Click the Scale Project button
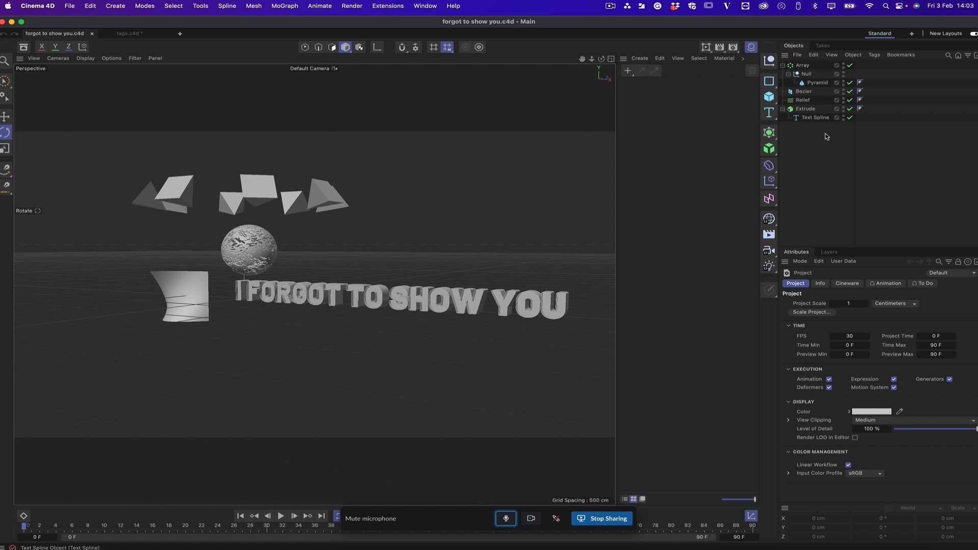This screenshot has height=550, width=978. pos(812,312)
